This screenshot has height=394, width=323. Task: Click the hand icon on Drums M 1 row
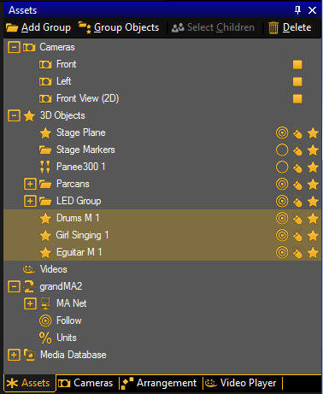[x=297, y=218]
